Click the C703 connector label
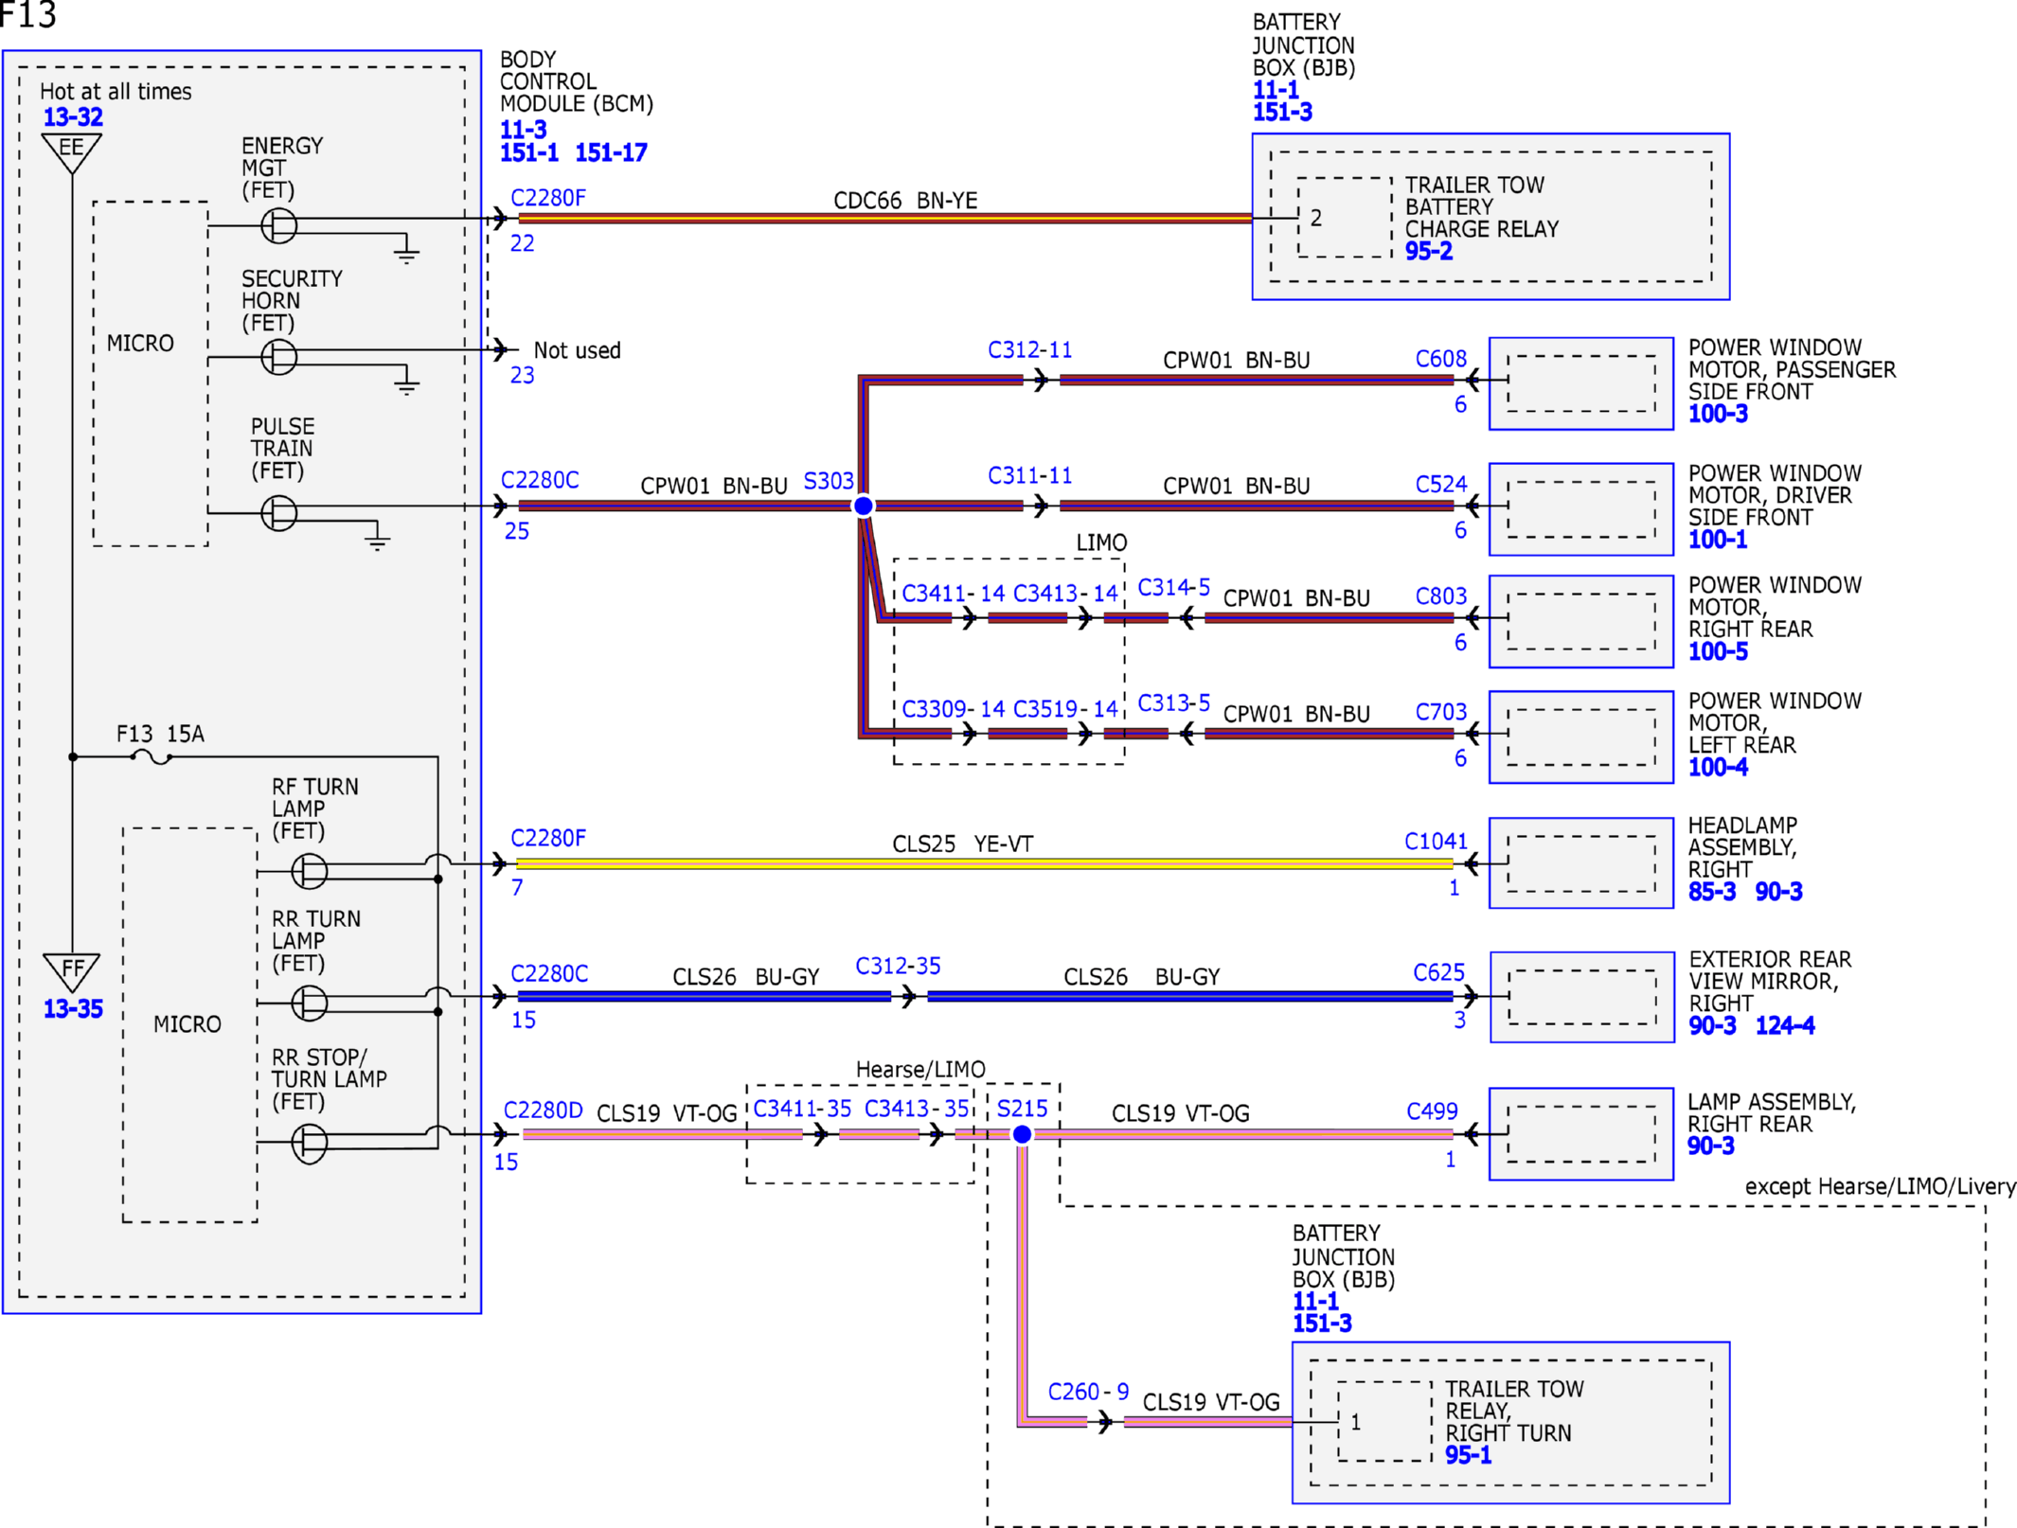Screen dimensions: 2017x1528 pos(1441,712)
